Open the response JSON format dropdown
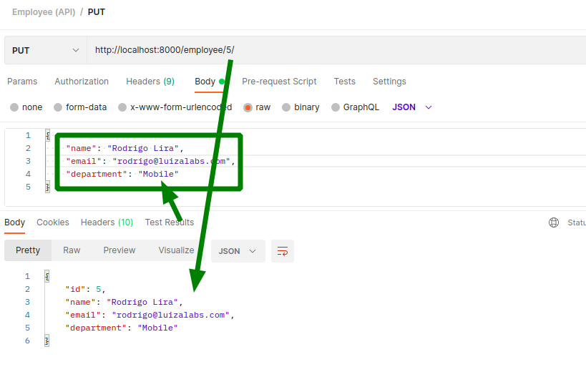586x372 pixels. point(238,251)
